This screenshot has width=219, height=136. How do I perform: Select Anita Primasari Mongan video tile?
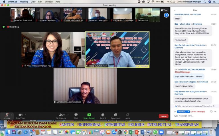click(x=53, y=50)
